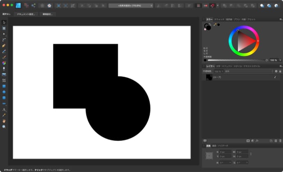Toggle visibility checkmark of the curve layer

click(275, 77)
